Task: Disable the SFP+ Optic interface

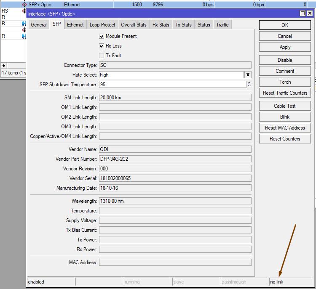Action: [285, 60]
